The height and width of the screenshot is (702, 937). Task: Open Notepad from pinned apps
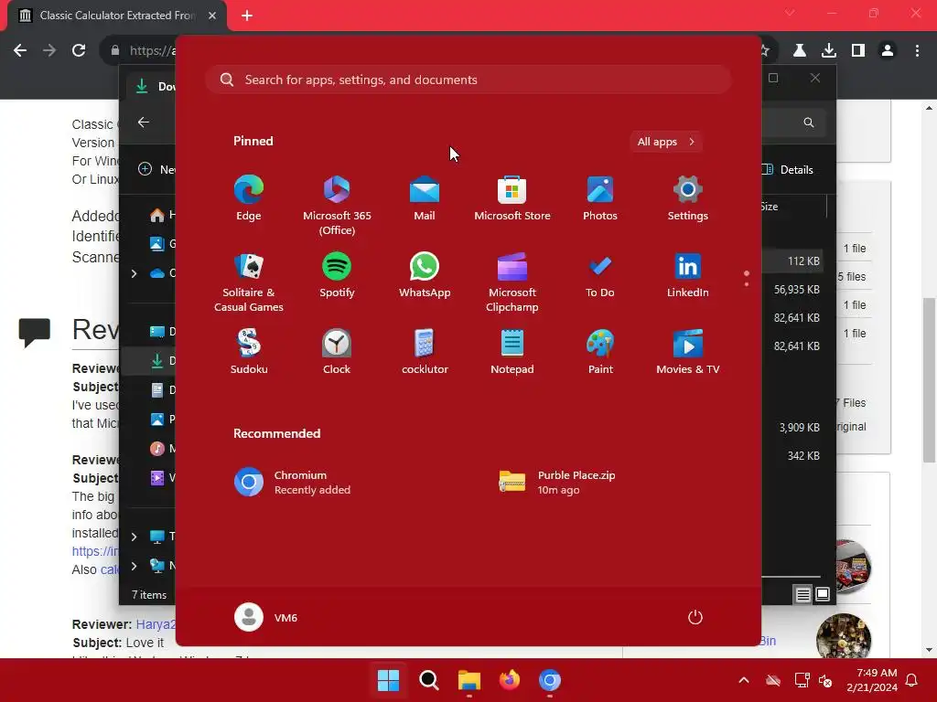(x=512, y=352)
